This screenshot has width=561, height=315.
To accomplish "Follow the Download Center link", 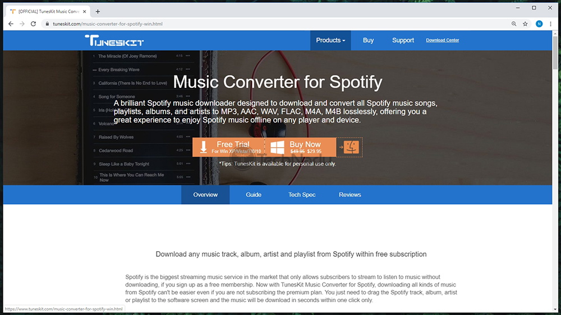I will click(x=442, y=40).
